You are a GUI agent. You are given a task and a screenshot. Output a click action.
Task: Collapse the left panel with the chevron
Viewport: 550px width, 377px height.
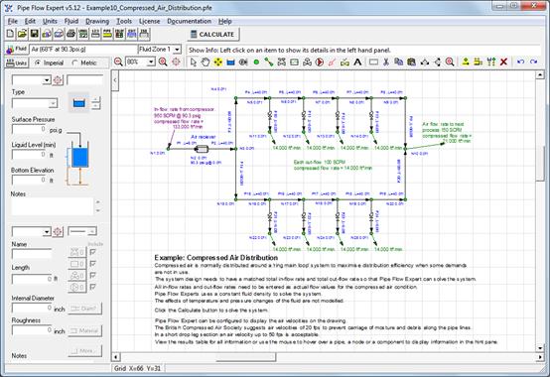pyautogui.click(x=115, y=80)
